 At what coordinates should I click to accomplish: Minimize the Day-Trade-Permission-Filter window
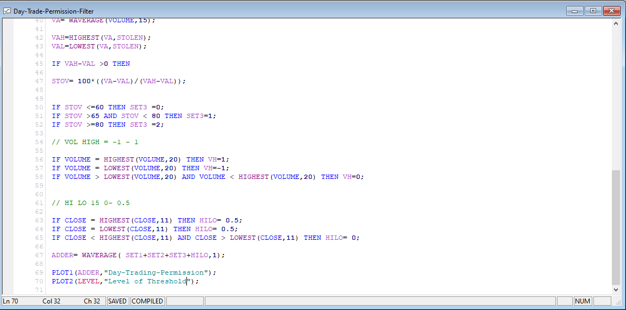(x=574, y=11)
